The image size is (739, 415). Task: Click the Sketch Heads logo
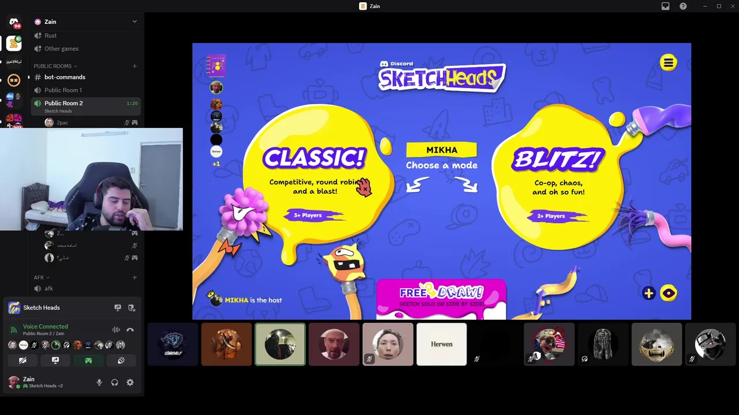pos(442,76)
